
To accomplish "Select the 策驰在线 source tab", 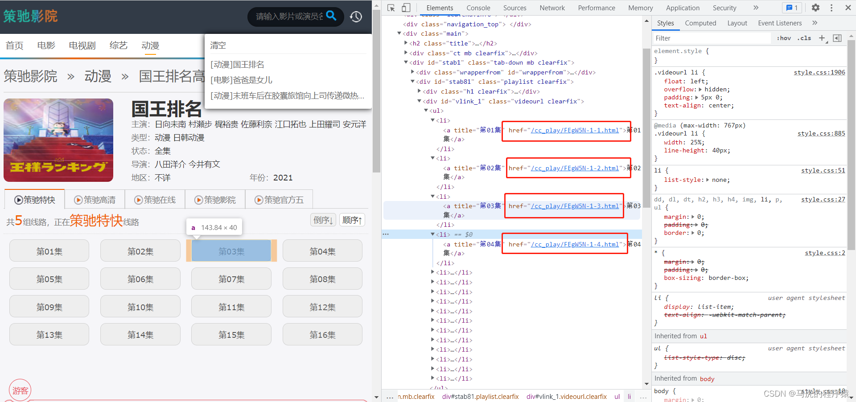I will tap(155, 200).
